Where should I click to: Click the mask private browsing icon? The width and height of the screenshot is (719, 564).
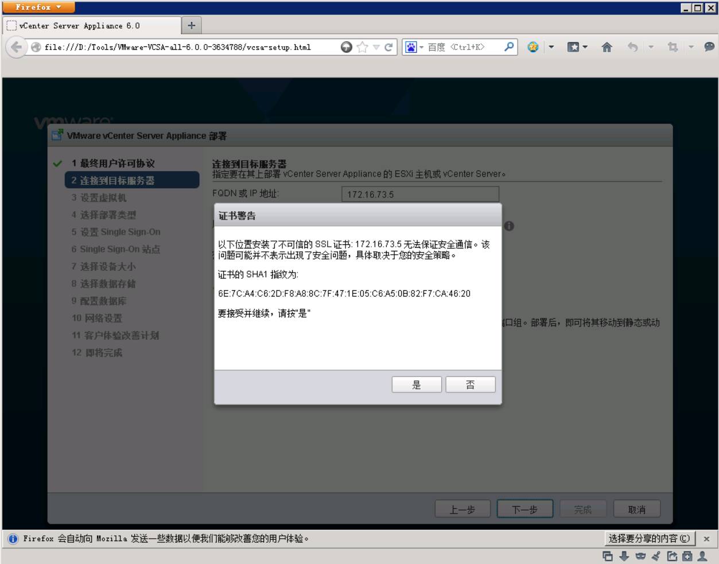pyautogui.click(x=640, y=556)
